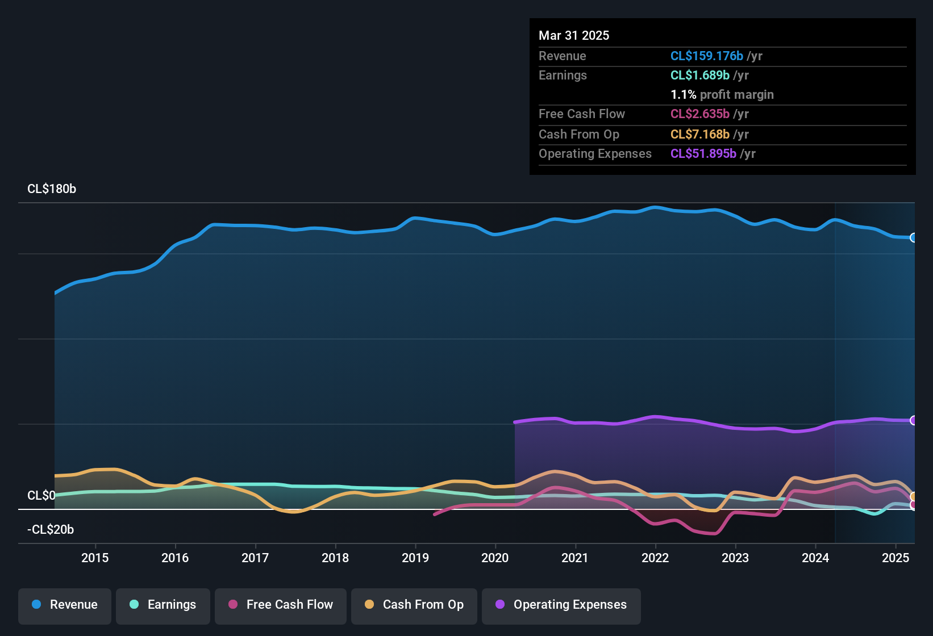Screen dimensions: 933x636
Task: Click the Cash From Op endpoint marker
Action: (x=913, y=496)
